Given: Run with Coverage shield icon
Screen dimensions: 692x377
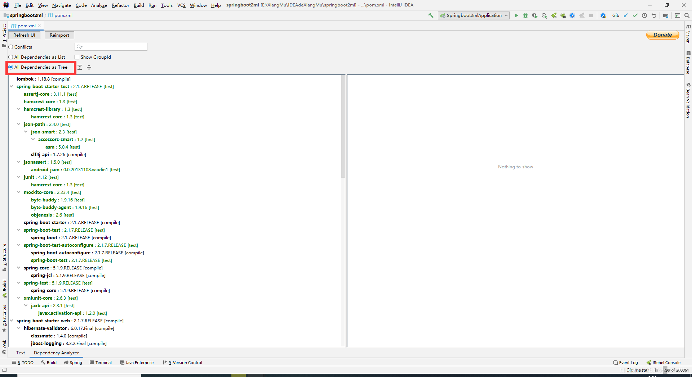Looking at the screenshot, I should click(x=535, y=15).
